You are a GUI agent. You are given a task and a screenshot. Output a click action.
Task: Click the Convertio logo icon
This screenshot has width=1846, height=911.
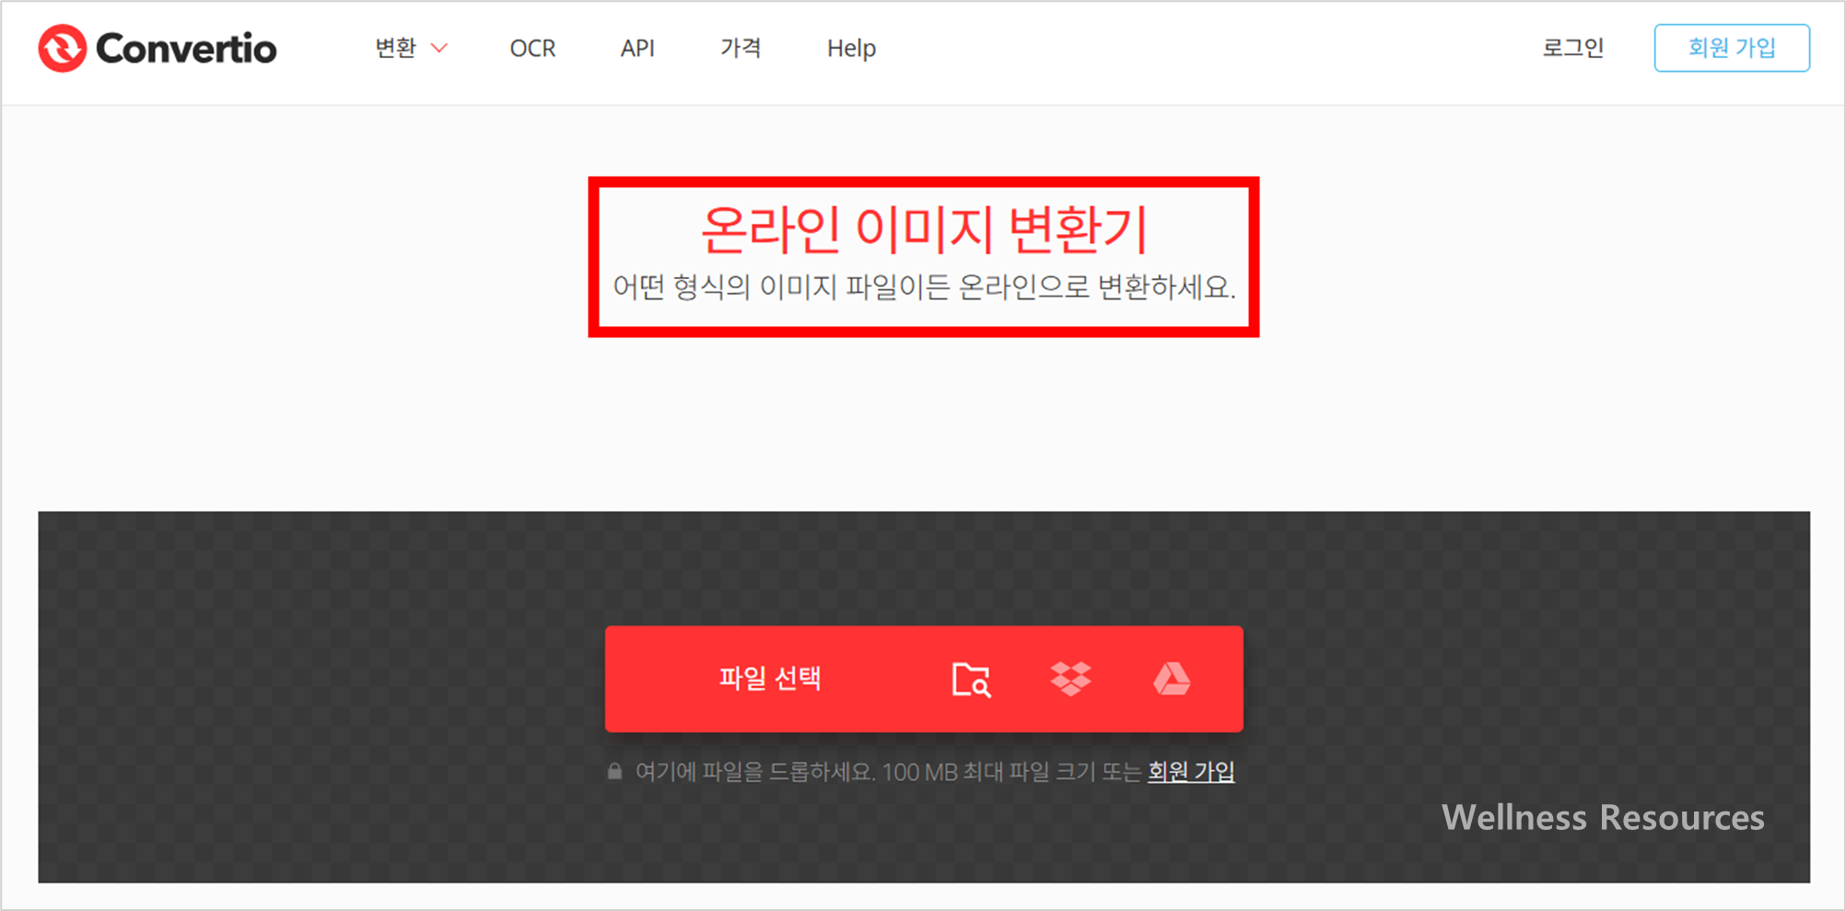(62, 48)
